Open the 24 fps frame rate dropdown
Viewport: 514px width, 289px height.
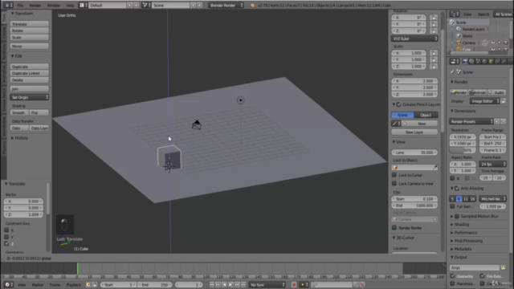click(492, 164)
